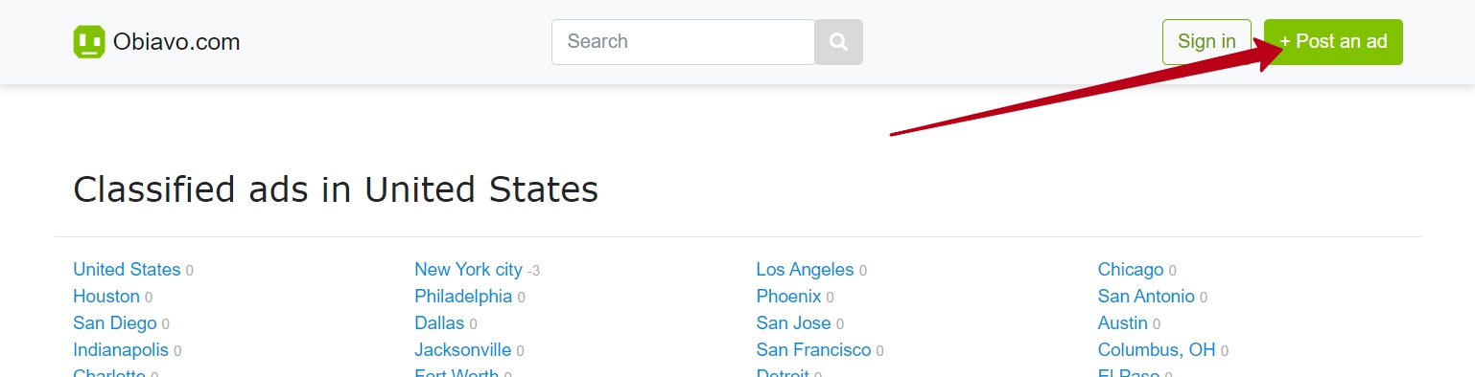1475x377 pixels.
Task: Select Philadelphia from city list
Action: pos(463,297)
